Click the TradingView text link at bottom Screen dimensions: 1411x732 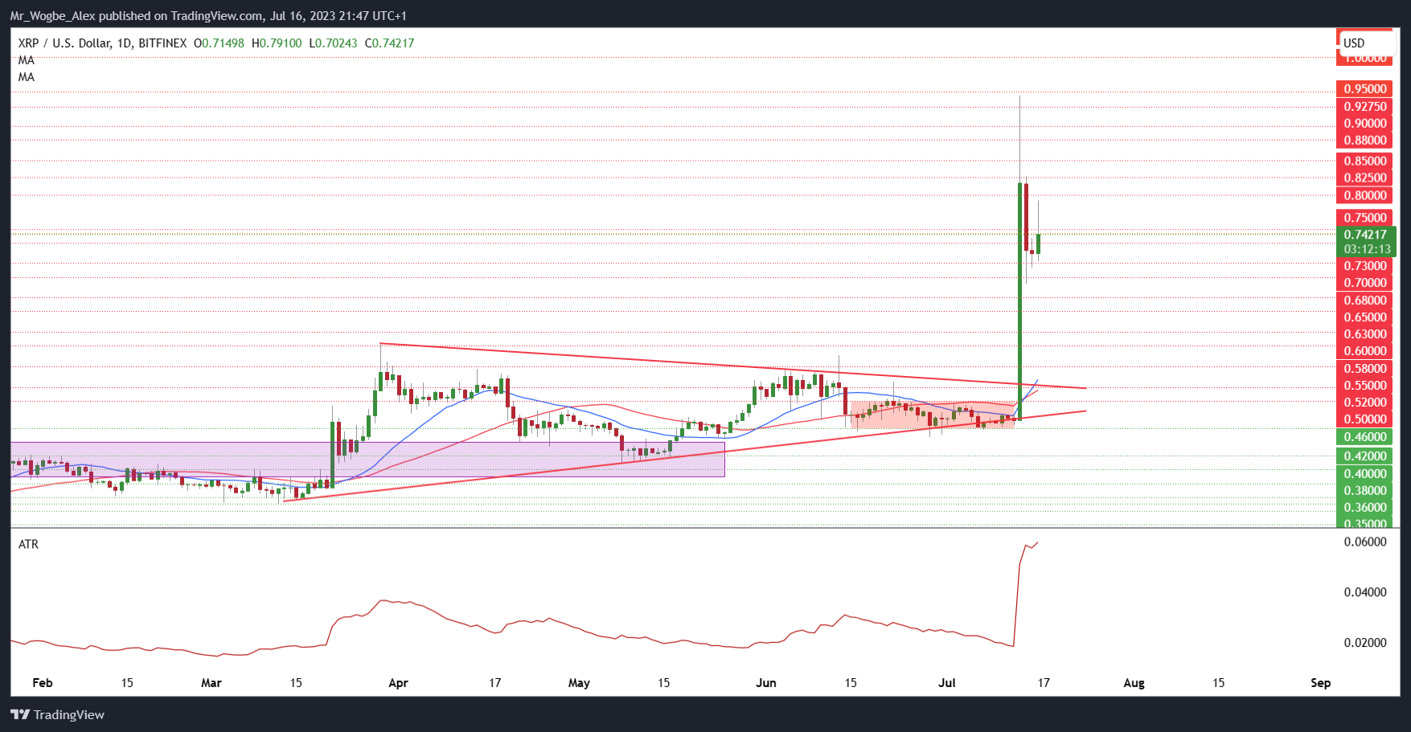point(69,714)
